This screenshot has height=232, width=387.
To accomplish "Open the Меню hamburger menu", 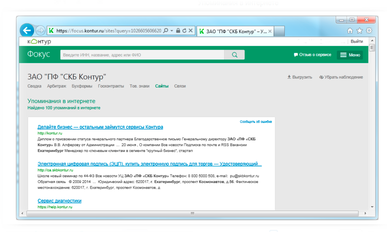I will point(350,55).
